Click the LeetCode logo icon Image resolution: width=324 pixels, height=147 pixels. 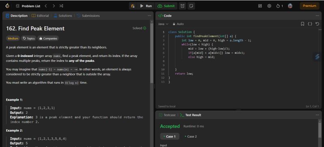(7, 6)
